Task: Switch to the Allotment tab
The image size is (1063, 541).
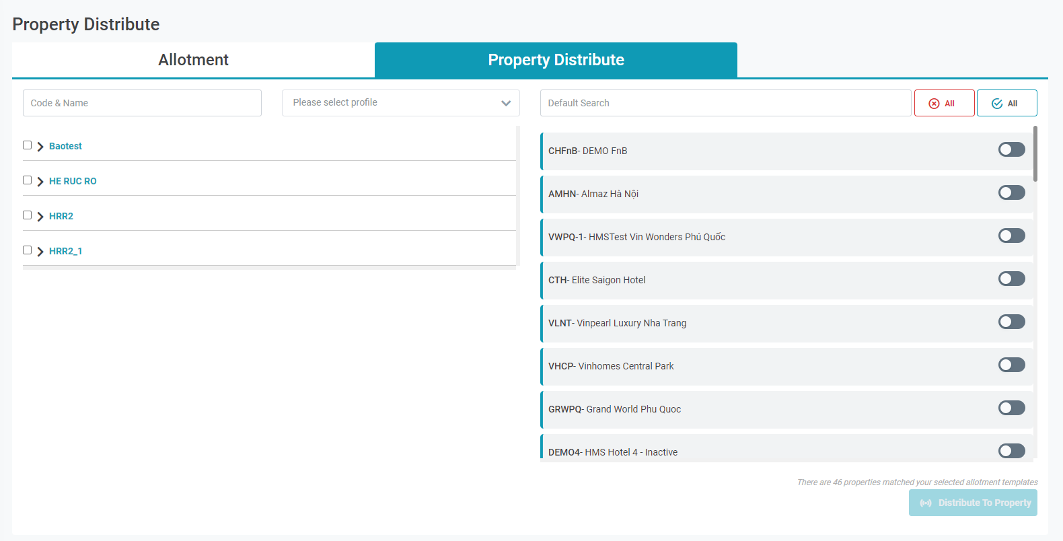Action: [x=193, y=60]
